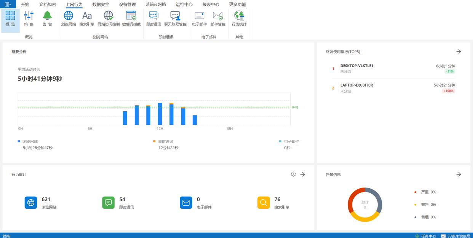Select DESKTOP-VLKTLE1 in the ranking list
Image resolution: width=473 pixels, height=238 pixels.
(x=357, y=66)
